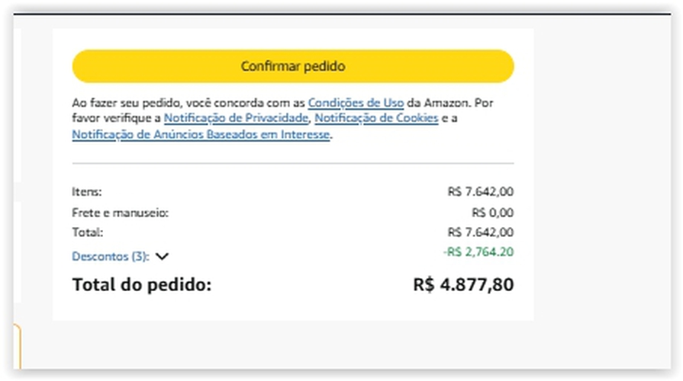Image resolution: width=683 pixels, height=381 pixels.
Task: Click the bold Total do pedido label
Action: (141, 285)
